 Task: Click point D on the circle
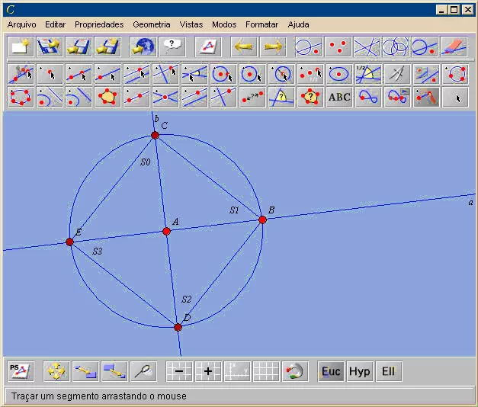[x=178, y=328]
